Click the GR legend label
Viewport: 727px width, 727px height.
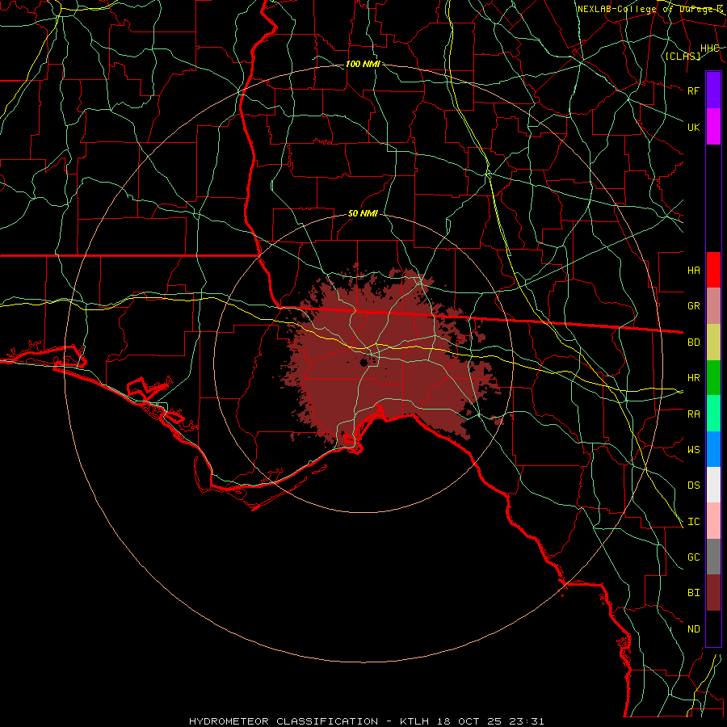(694, 306)
